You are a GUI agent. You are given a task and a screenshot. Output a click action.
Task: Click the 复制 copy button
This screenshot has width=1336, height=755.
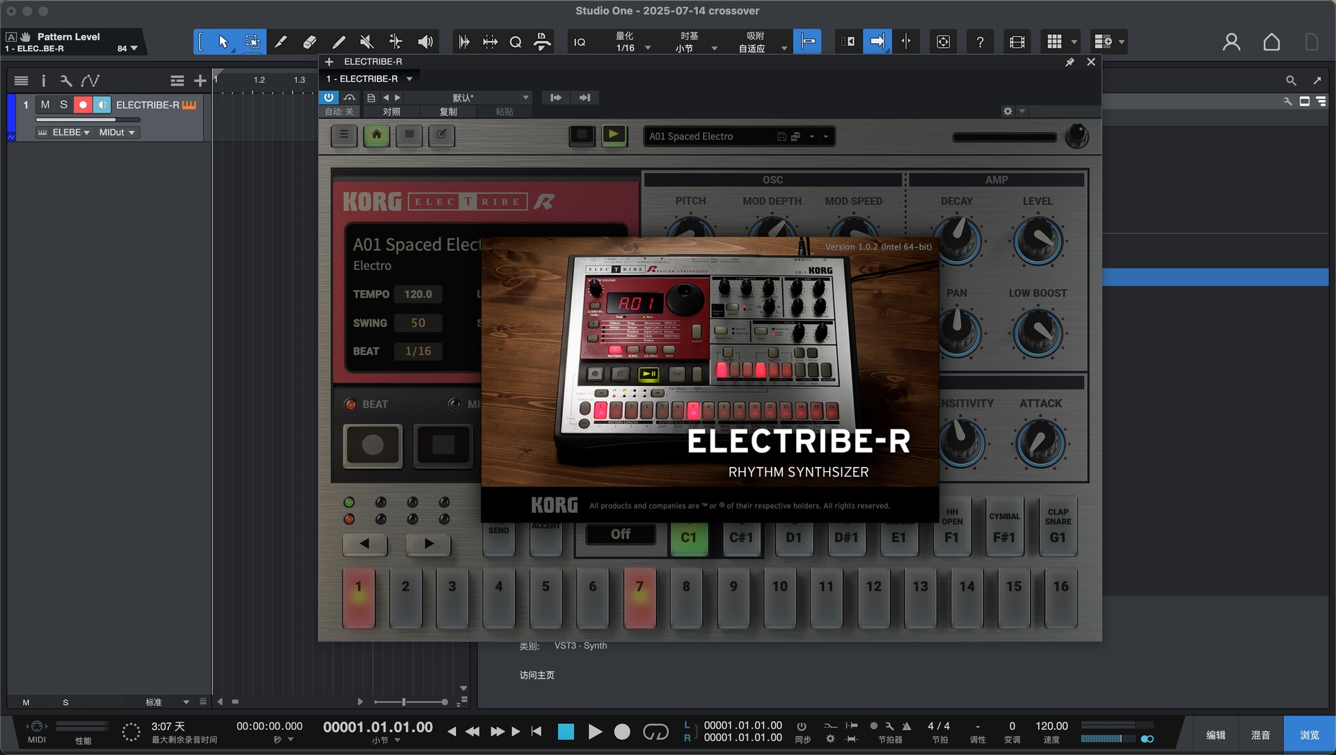click(x=448, y=111)
